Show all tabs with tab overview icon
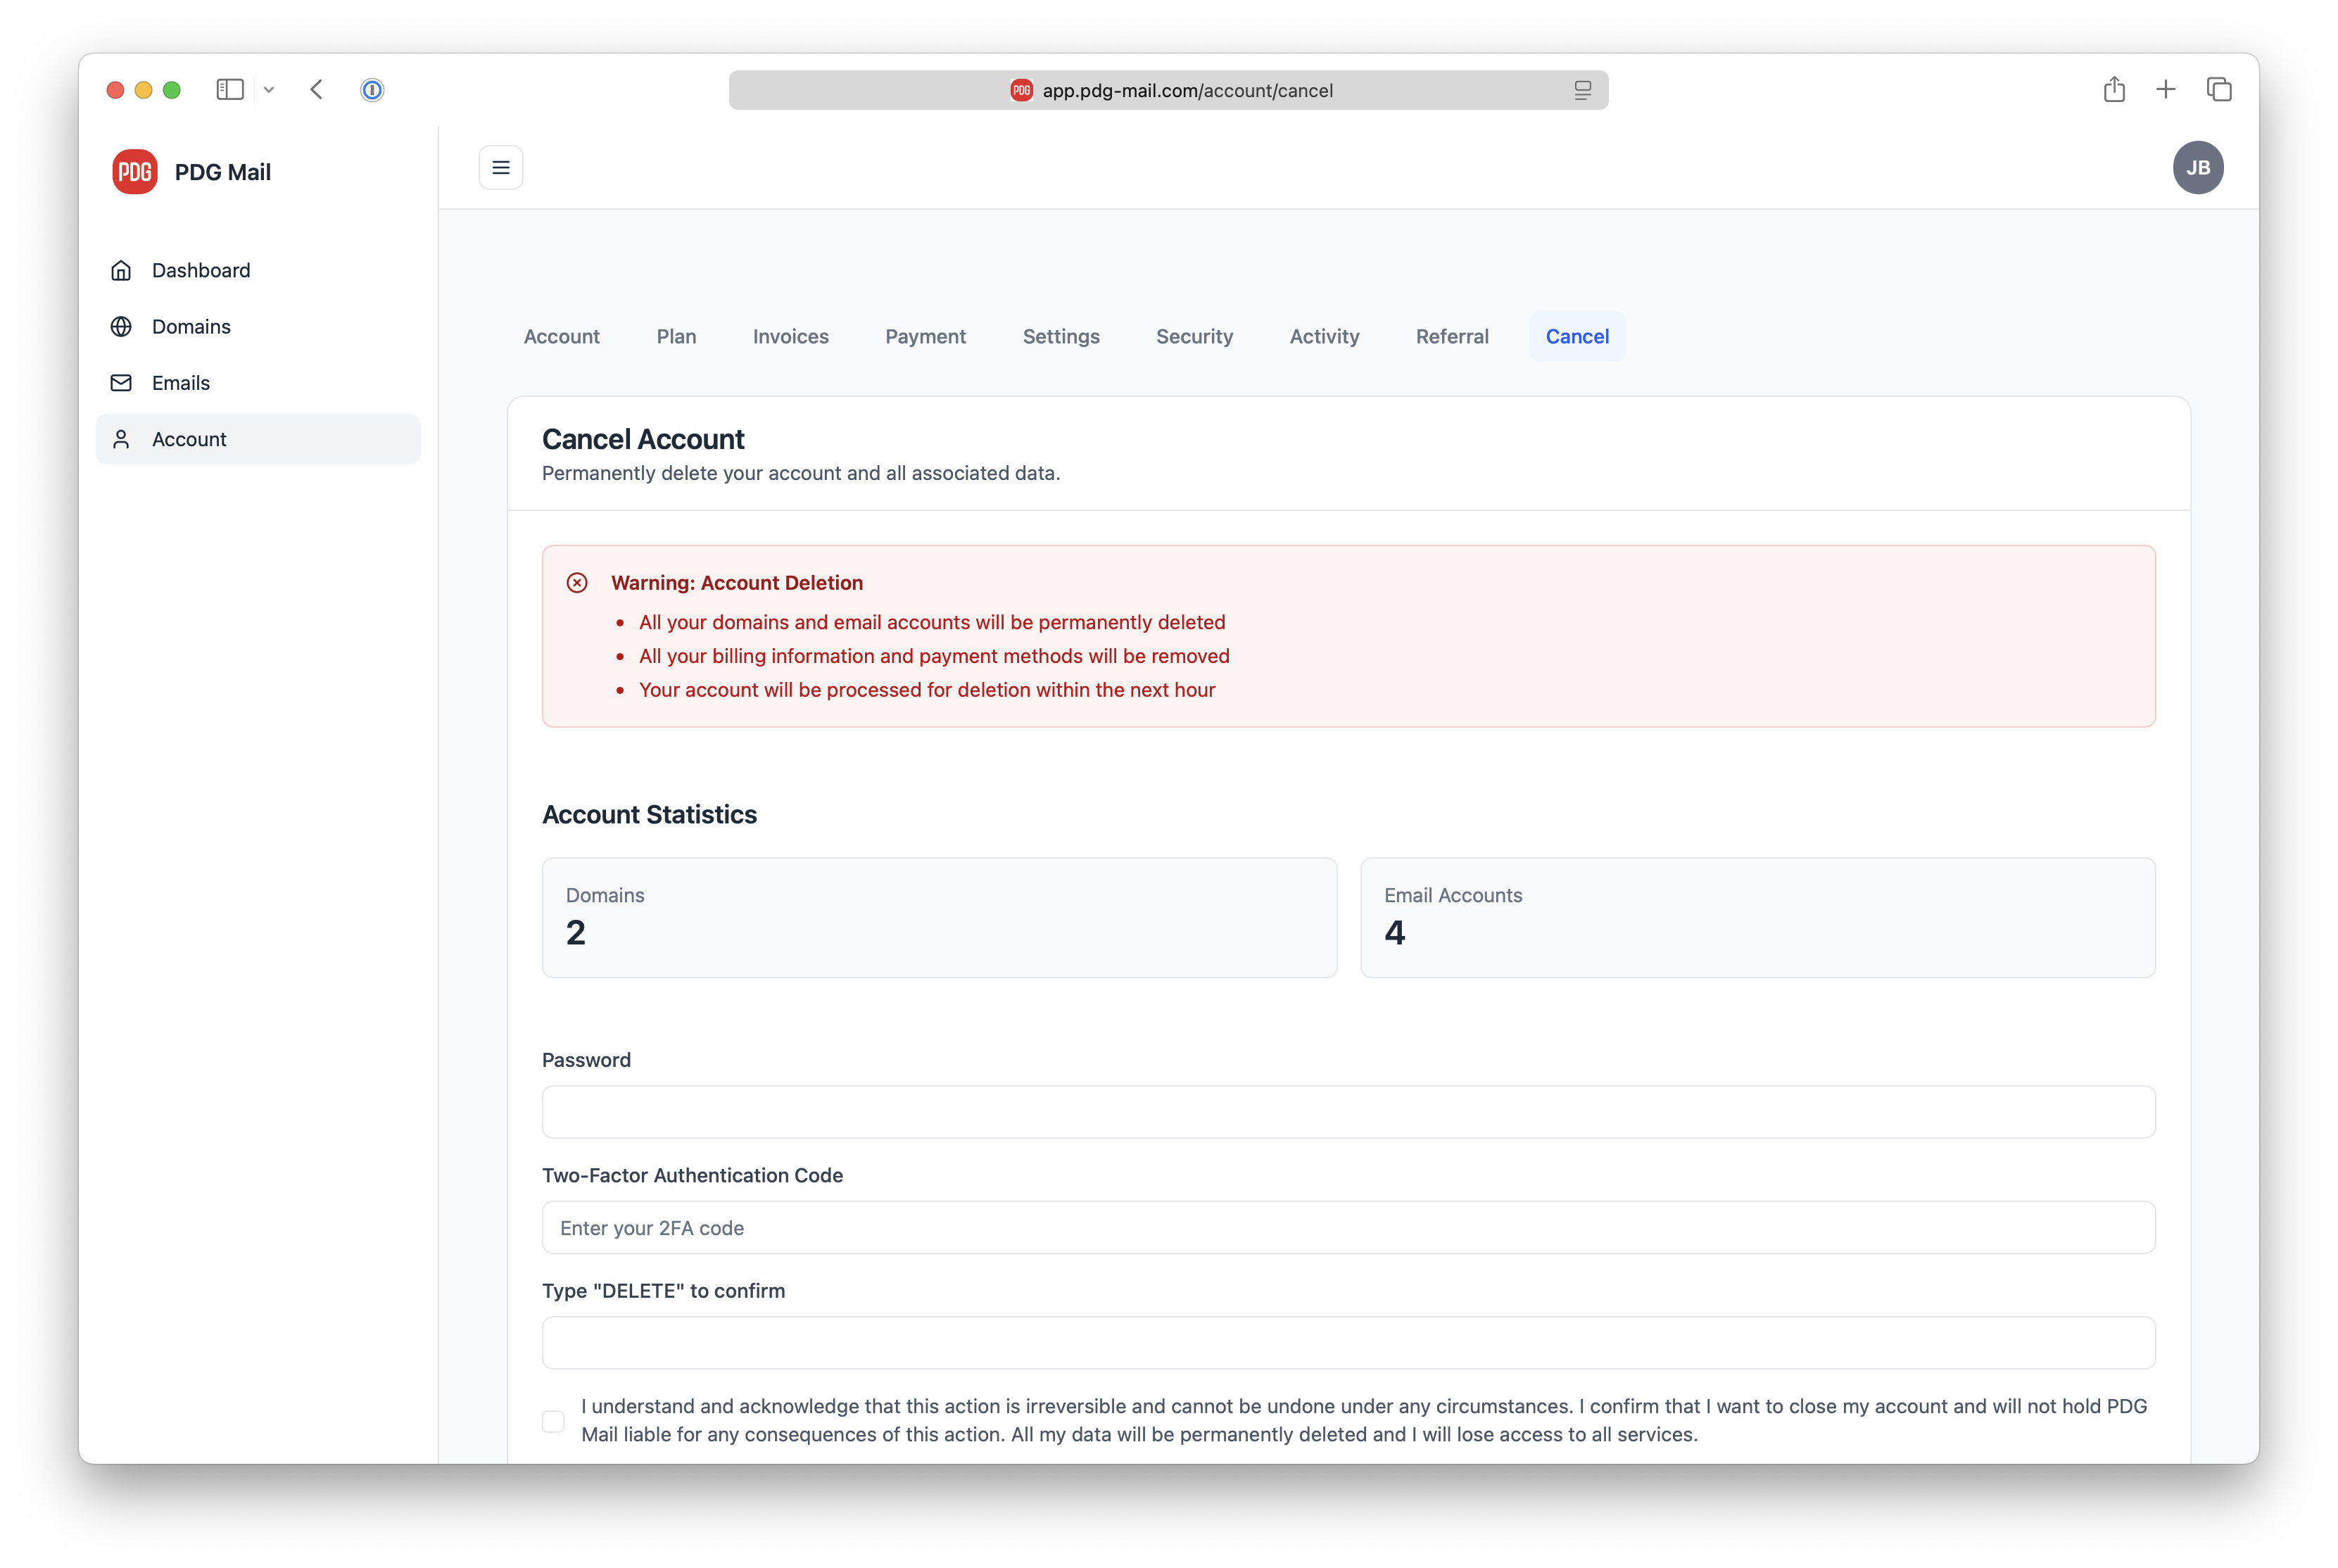Screen dimensions: 2338x1568 click(x=2220, y=89)
